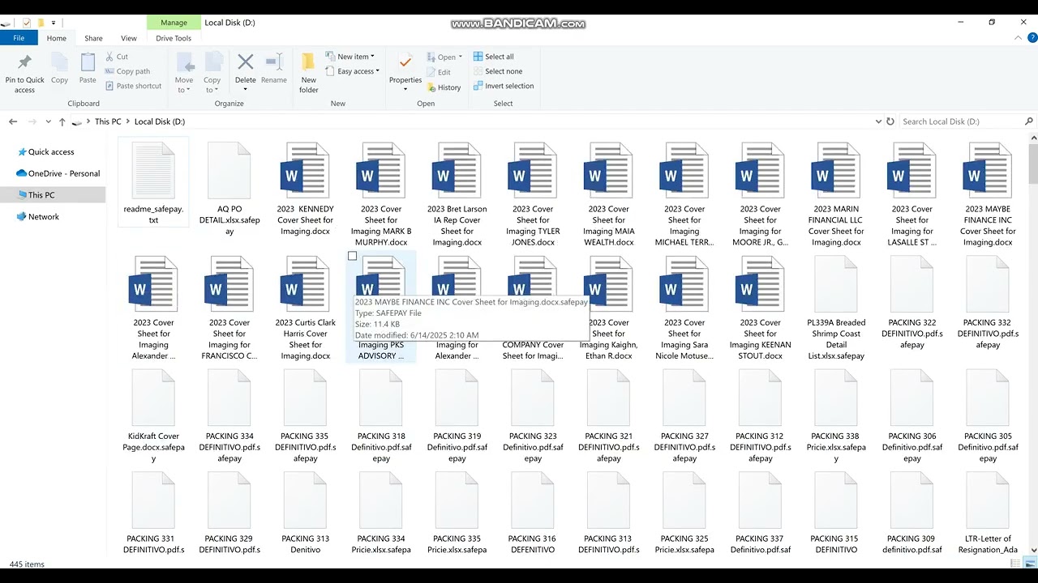Switch to the Home tab
This screenshot has width=1038, height=583.
click(x=57, y=38)
